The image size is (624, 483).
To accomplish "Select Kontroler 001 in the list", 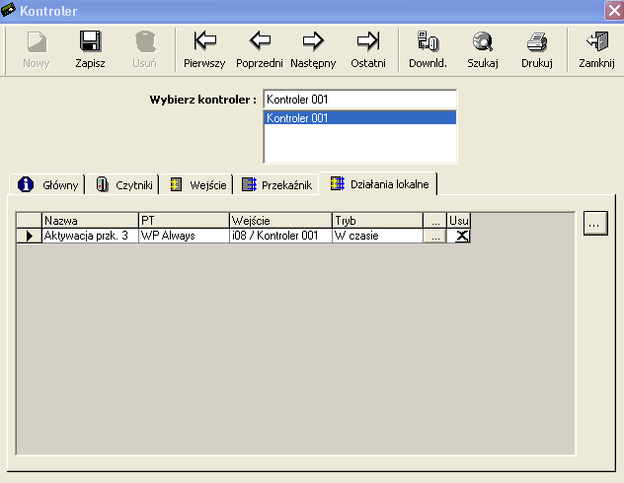I will tap(360, 118).
